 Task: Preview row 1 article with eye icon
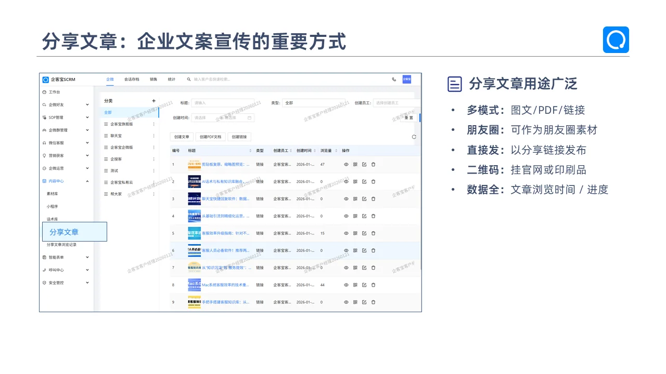pyautogui.click(x=346, y=165)
